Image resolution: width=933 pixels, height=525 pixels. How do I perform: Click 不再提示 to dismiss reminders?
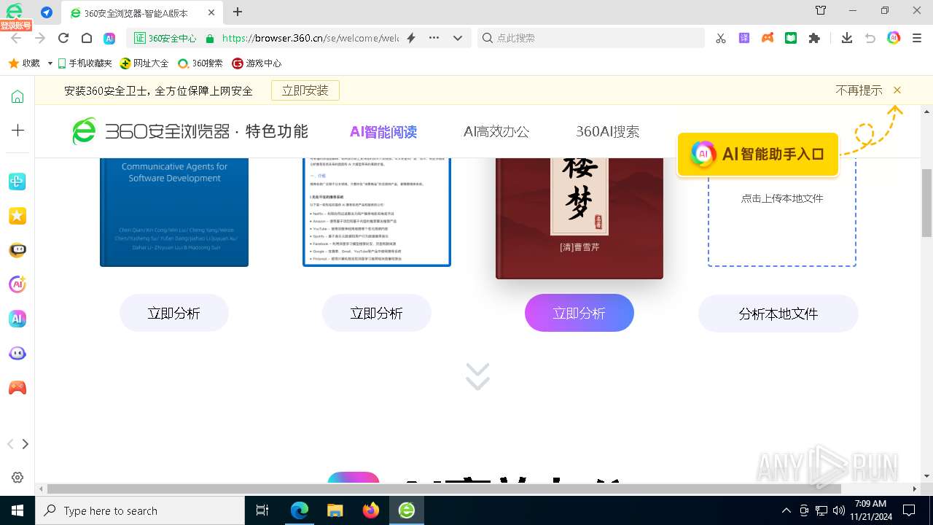859,90
